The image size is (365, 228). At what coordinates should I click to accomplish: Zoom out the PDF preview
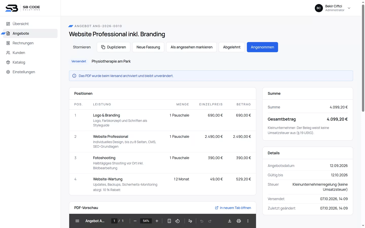click(135, 221)
